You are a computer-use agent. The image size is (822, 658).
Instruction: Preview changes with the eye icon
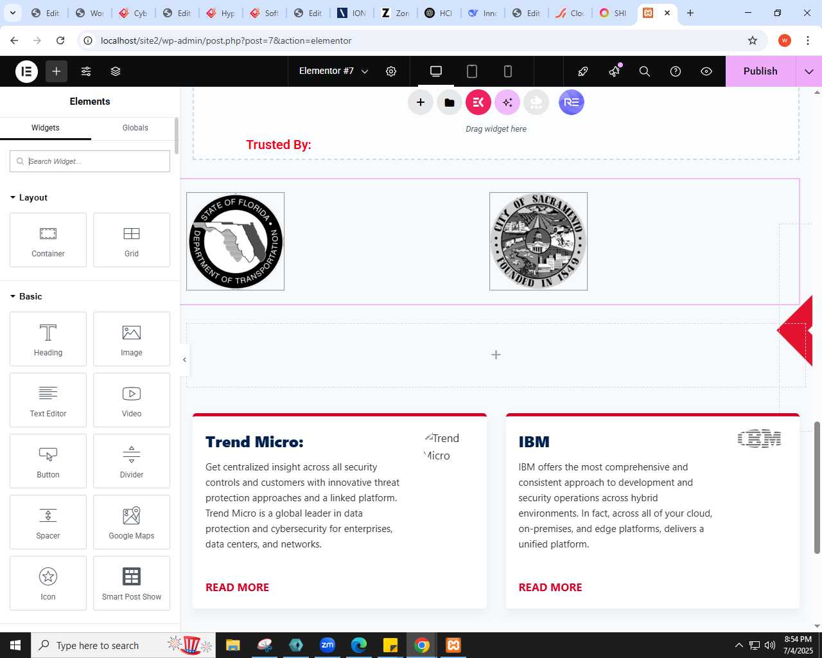[706, 71]
